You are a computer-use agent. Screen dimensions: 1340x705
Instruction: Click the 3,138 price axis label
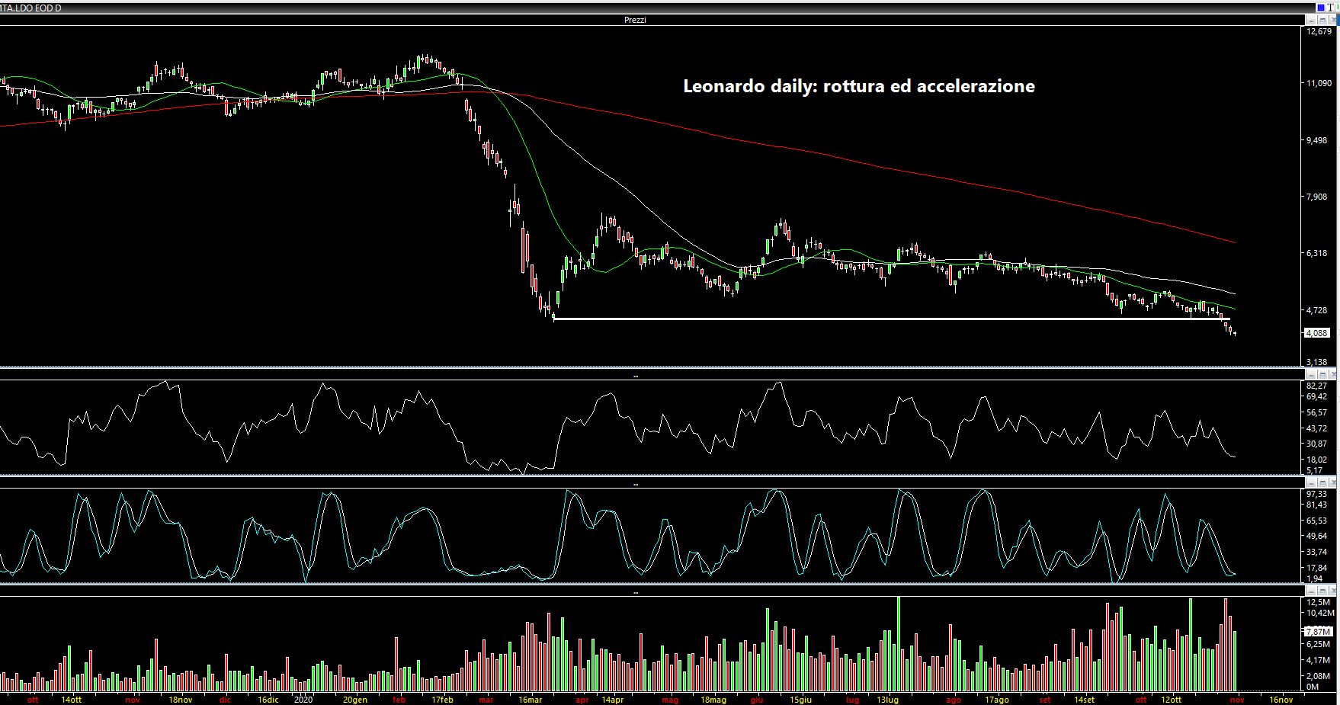coord(1319,362)
